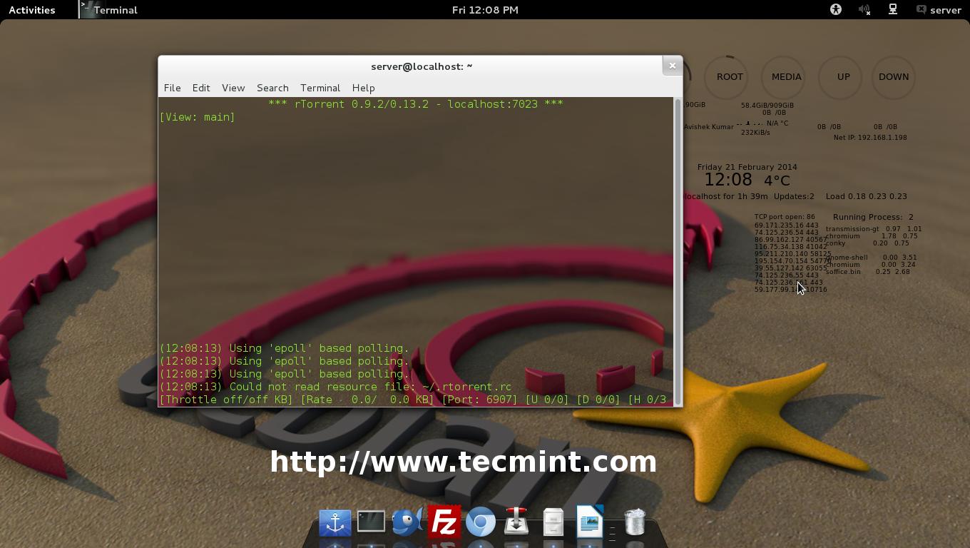This screenshot has height=548, width=970.
Task: Open the Search menu in the terminal window
Action: coord(272,88)
